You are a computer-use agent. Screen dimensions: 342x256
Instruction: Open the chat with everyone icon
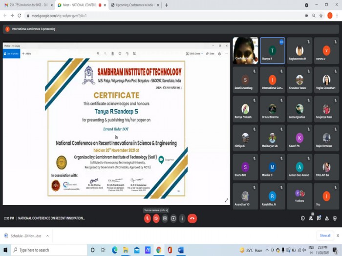pyautogui.click(x=319, y=218)
